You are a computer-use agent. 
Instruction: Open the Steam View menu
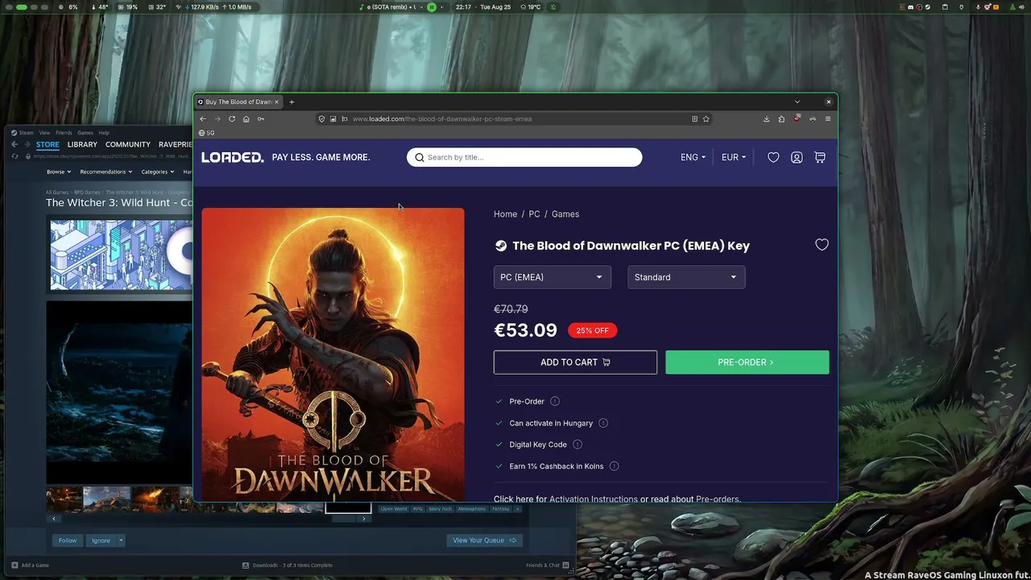(x=44, y=133)
